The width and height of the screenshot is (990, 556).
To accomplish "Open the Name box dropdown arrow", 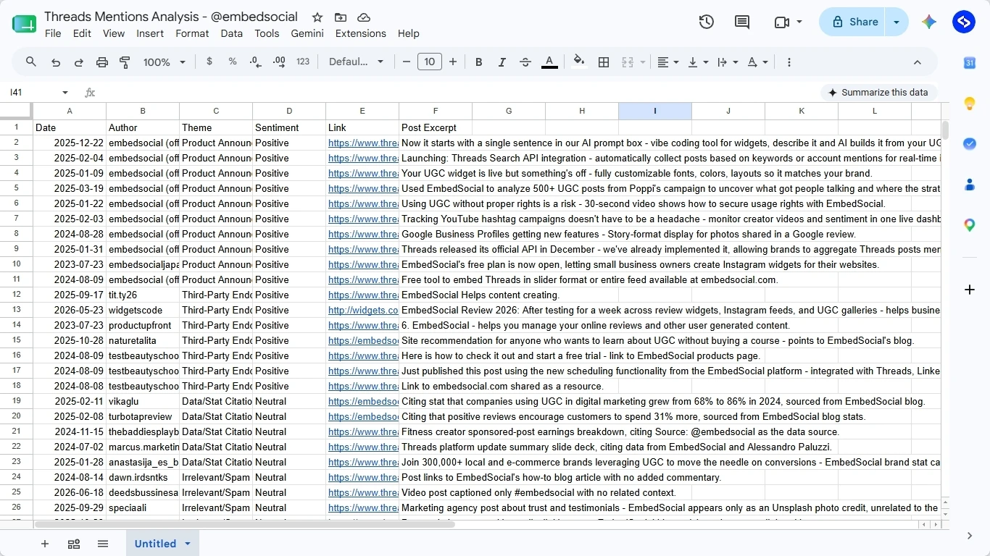I will pyautogui.click(x=65, y=93).
